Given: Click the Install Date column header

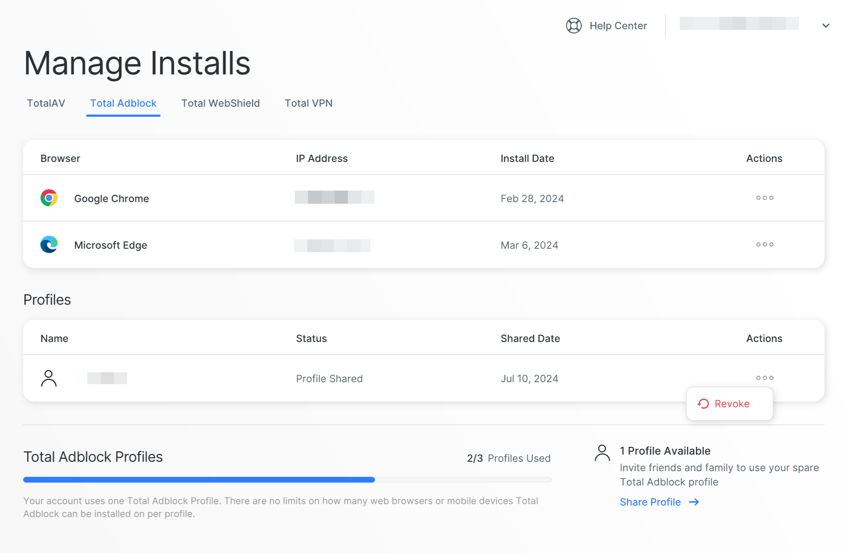Looking at the screenshot, I should (527, 158).
